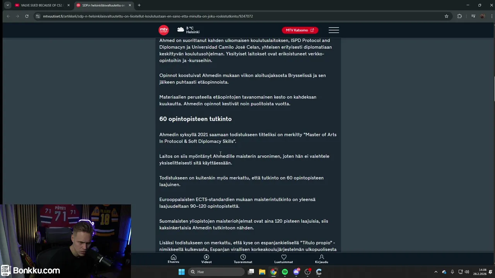495x278 pixels.
Task: Click the heading "60 opintopisteen tutkinto"
Action: tap(195, 119)
